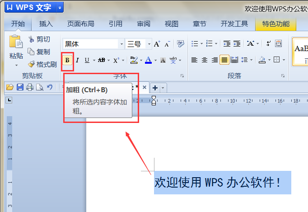This screenshot has height=212, width=308.
Task: Cut selection with 剪切
Action: pos(39,39)
